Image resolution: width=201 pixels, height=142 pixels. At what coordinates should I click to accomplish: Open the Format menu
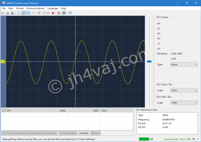pos(20,8)
